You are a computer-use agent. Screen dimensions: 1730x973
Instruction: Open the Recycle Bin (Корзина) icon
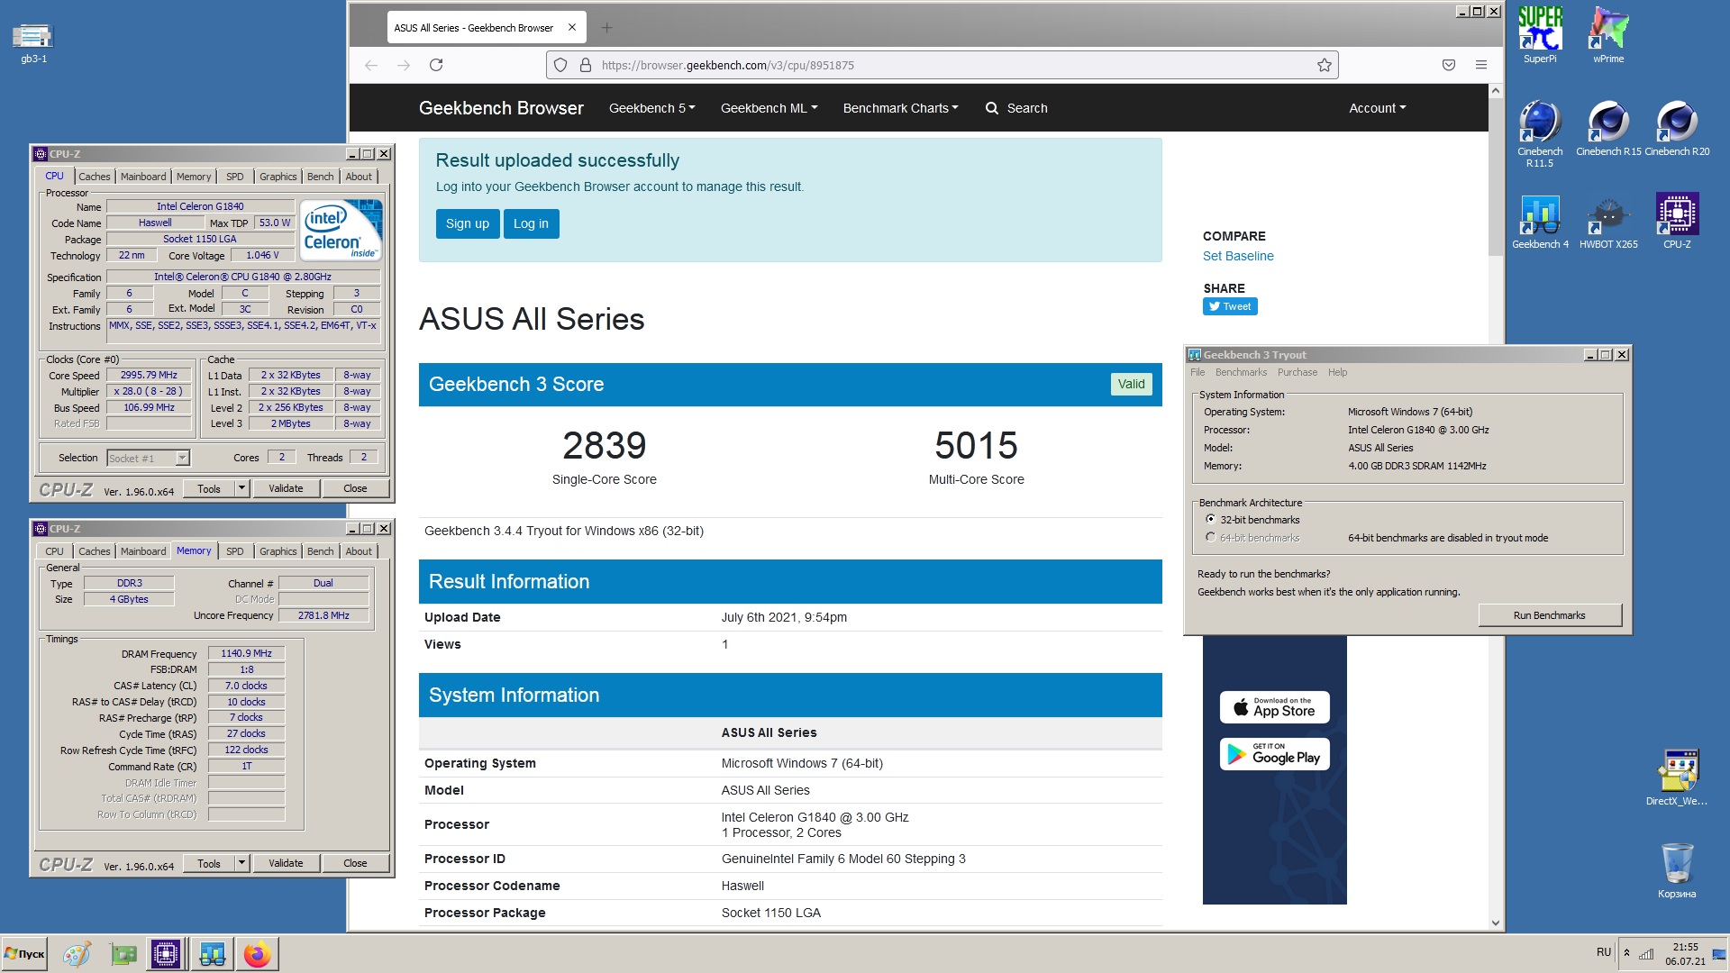(x=1677, y=869)
